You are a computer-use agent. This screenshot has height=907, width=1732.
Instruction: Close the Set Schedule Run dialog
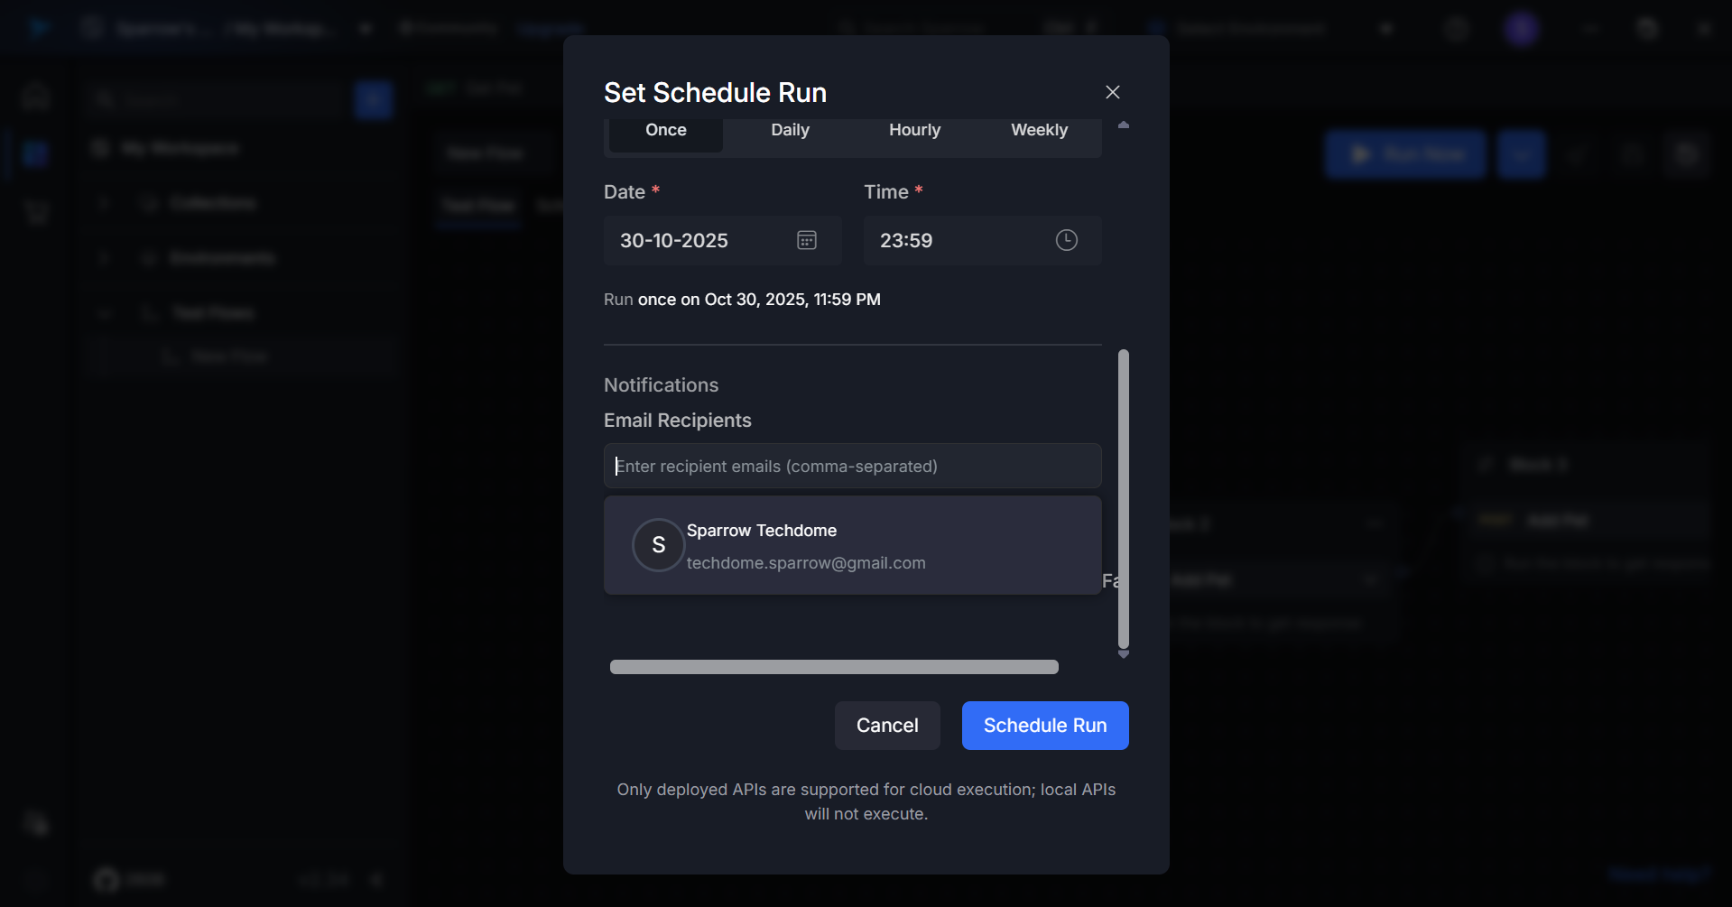coord(1112,92)
